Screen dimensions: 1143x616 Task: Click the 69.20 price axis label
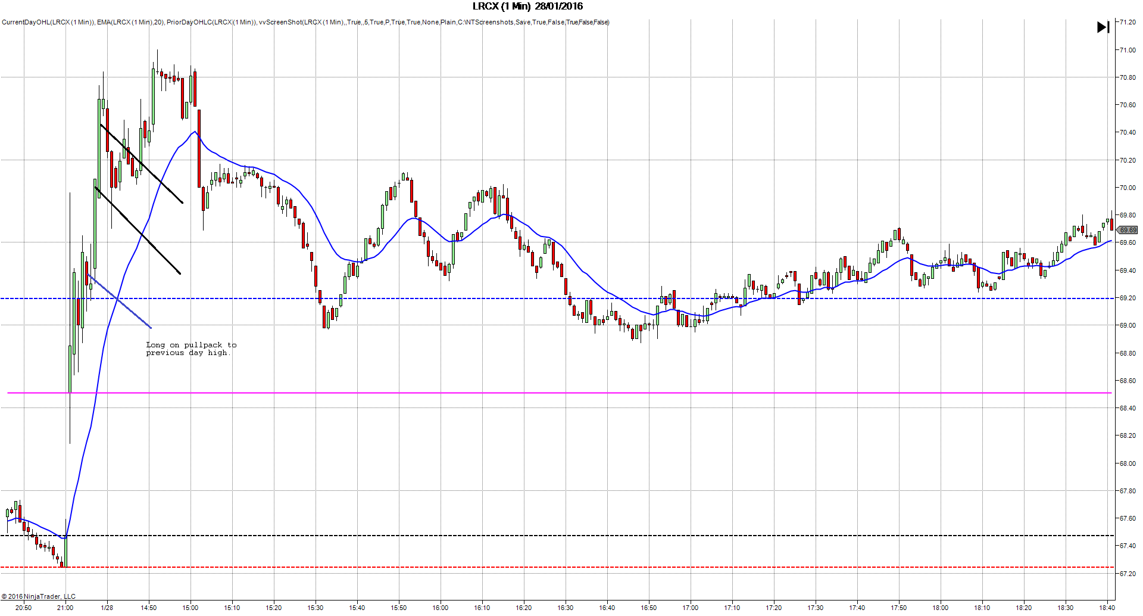(x=1128, y=298)
